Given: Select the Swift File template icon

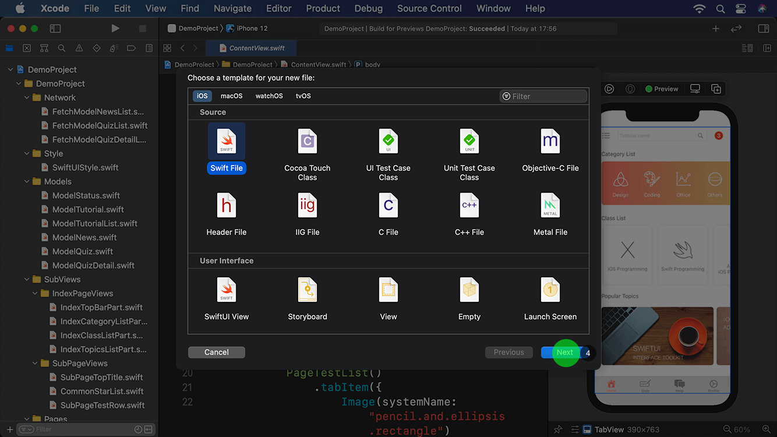Looking at the screenshot, I should pos(227,141).
